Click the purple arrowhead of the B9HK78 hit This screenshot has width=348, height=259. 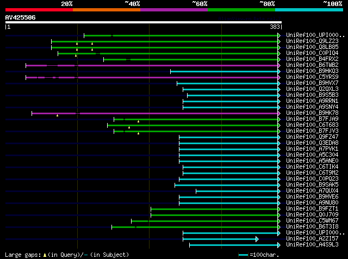(x=279, y=114)
